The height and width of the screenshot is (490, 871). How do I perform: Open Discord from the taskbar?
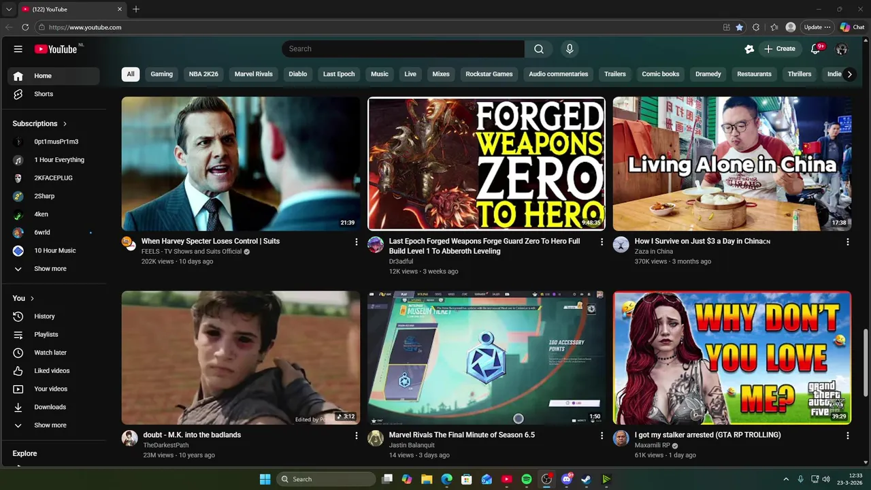566,479
